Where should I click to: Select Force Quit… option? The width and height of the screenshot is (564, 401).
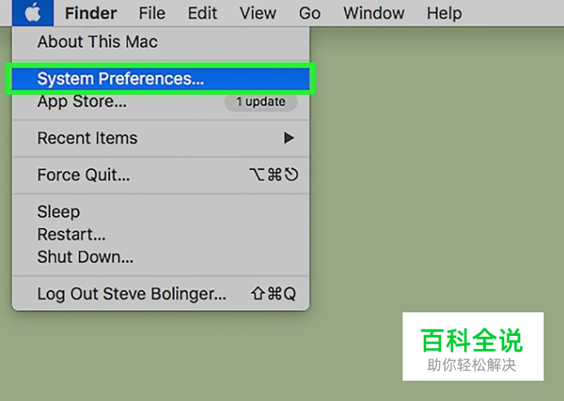(161, 175)
